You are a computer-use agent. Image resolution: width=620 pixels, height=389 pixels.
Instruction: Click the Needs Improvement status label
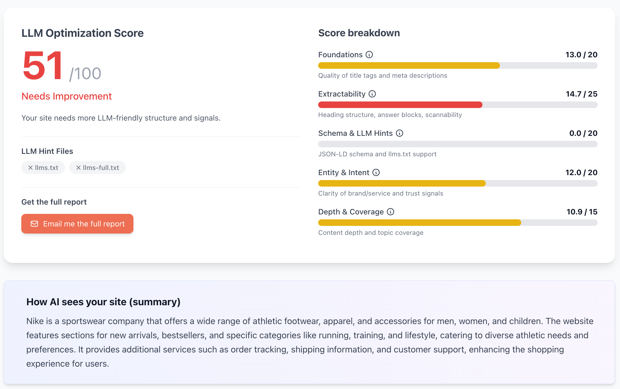[x=66, y=96]
